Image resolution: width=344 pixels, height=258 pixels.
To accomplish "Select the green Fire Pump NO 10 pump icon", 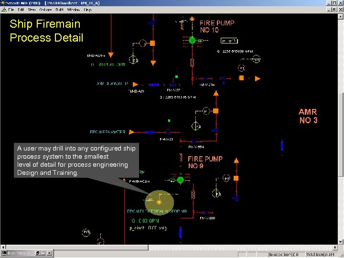I will click(192, 40).
